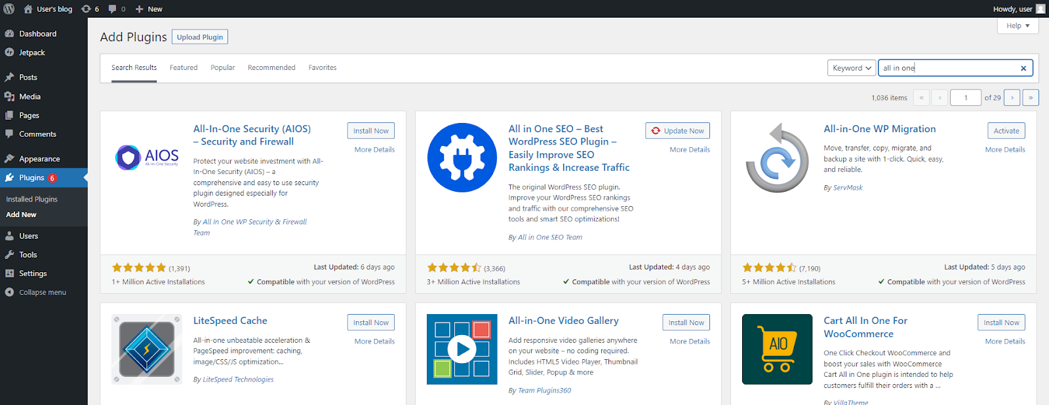The width and height of the screenshot is (1049, 405).
Task: View More Details for All in One SEO
Action: [690, 150]
